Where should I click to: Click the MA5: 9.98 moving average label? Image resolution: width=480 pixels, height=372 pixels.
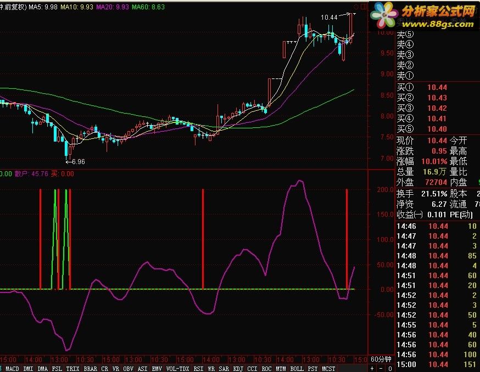pyautogui.click(x=43, y=7)
